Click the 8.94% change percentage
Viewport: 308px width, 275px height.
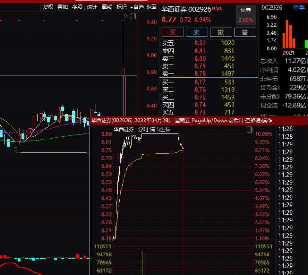pos(203,20)
